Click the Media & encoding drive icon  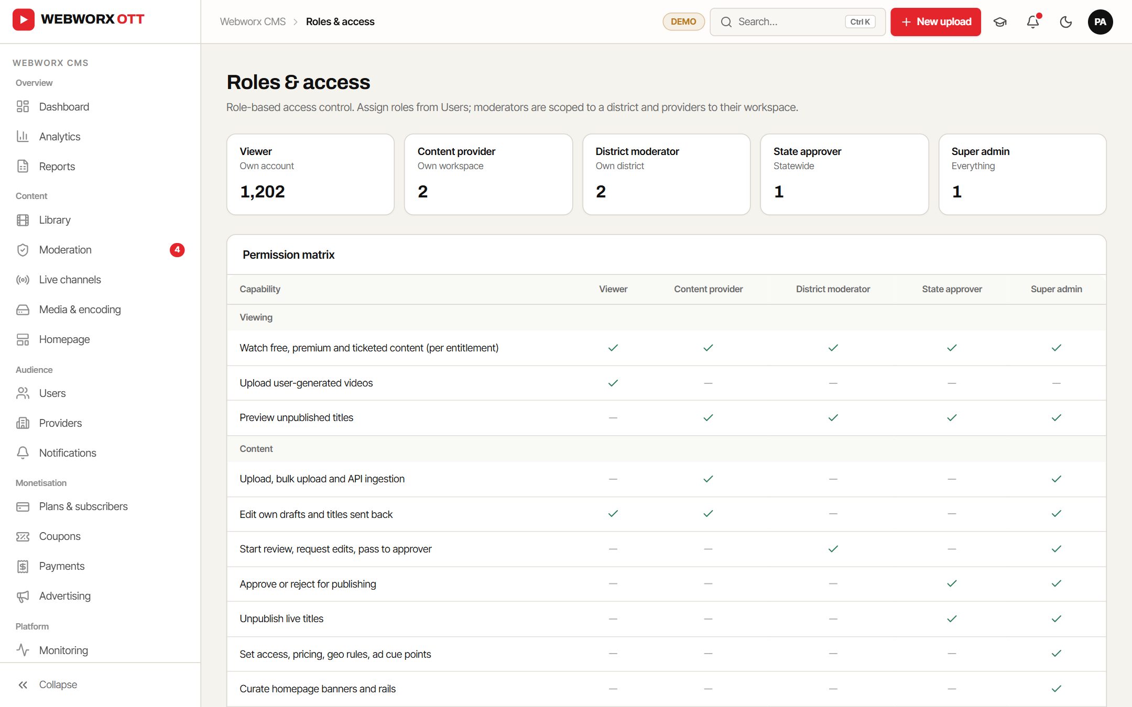click(23, 310)
